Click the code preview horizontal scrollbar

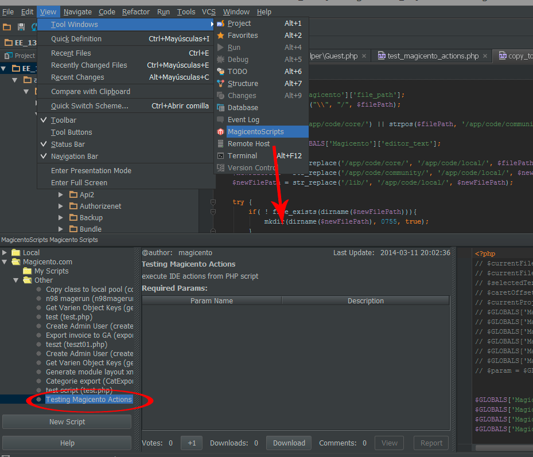[504, 448]
